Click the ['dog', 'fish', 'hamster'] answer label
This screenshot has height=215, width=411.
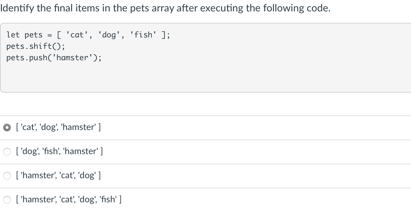point(60,151)
